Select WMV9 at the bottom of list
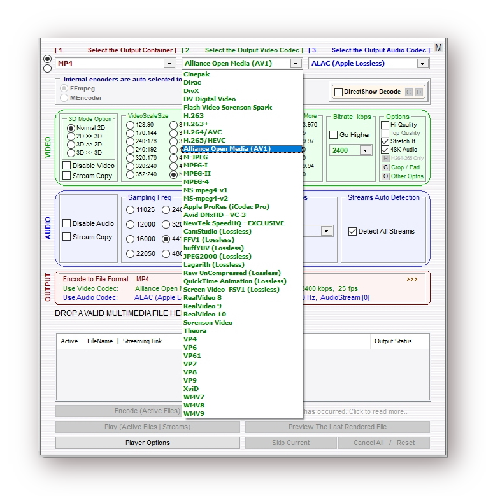 click(x=243, y=414)
